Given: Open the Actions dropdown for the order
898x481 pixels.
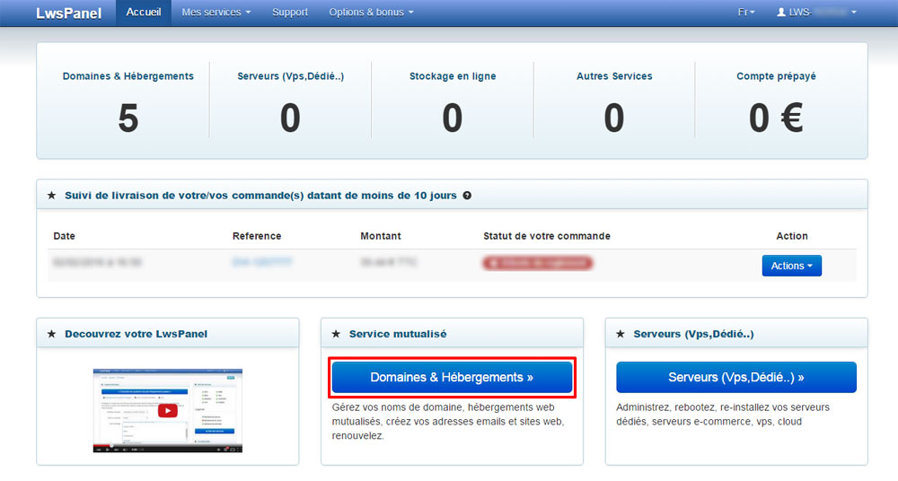Looking at the screenshot, I should click(x=791, y=266).
